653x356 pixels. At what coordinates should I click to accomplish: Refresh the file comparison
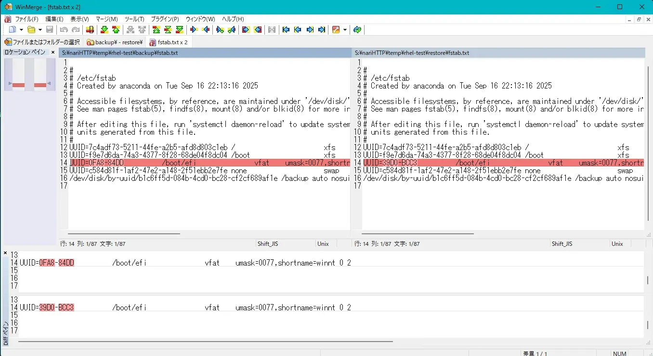(x=357, y=29)
